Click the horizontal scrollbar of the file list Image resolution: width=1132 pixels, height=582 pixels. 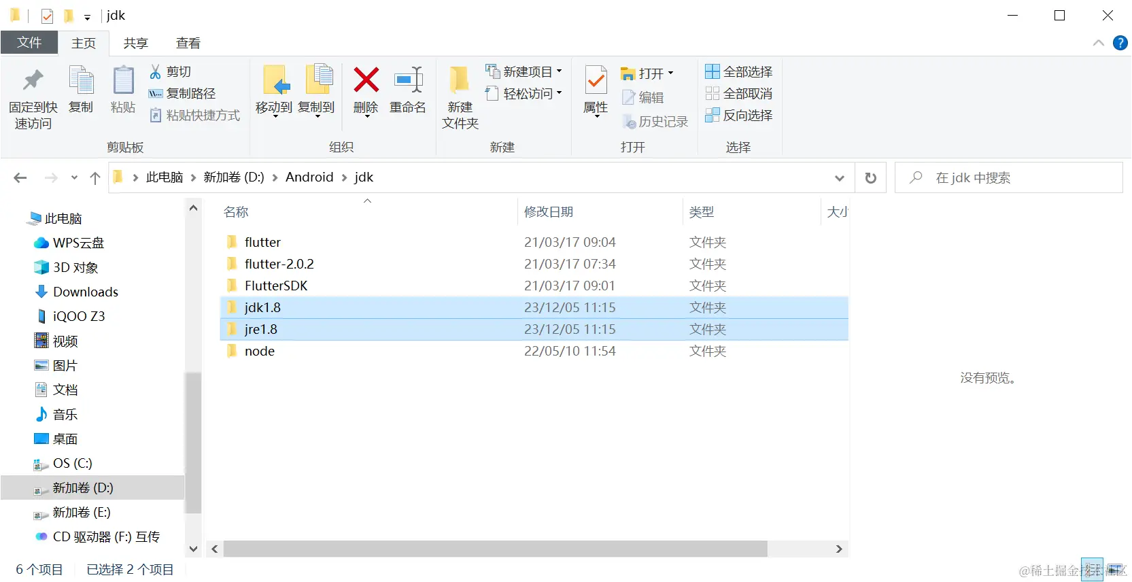pos(496,549)
